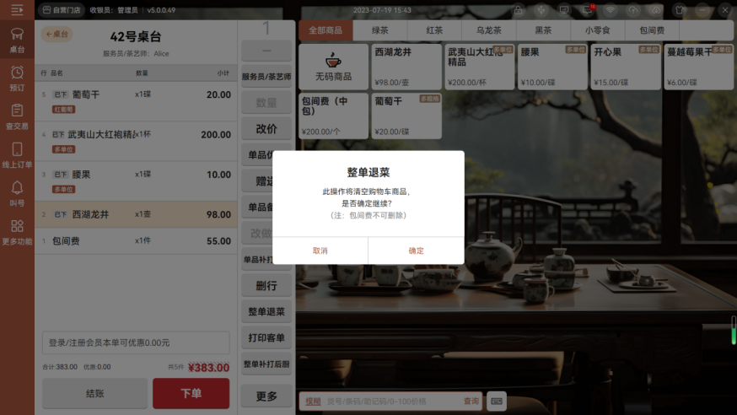Open 预订 reservation alarm clock icon
The width and height of the screenshot is (737, 415).
[x=17, y=78]
